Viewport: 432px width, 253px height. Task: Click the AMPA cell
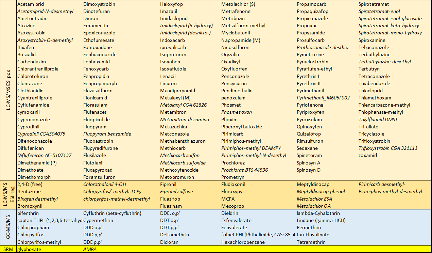[x=90, y=249]
